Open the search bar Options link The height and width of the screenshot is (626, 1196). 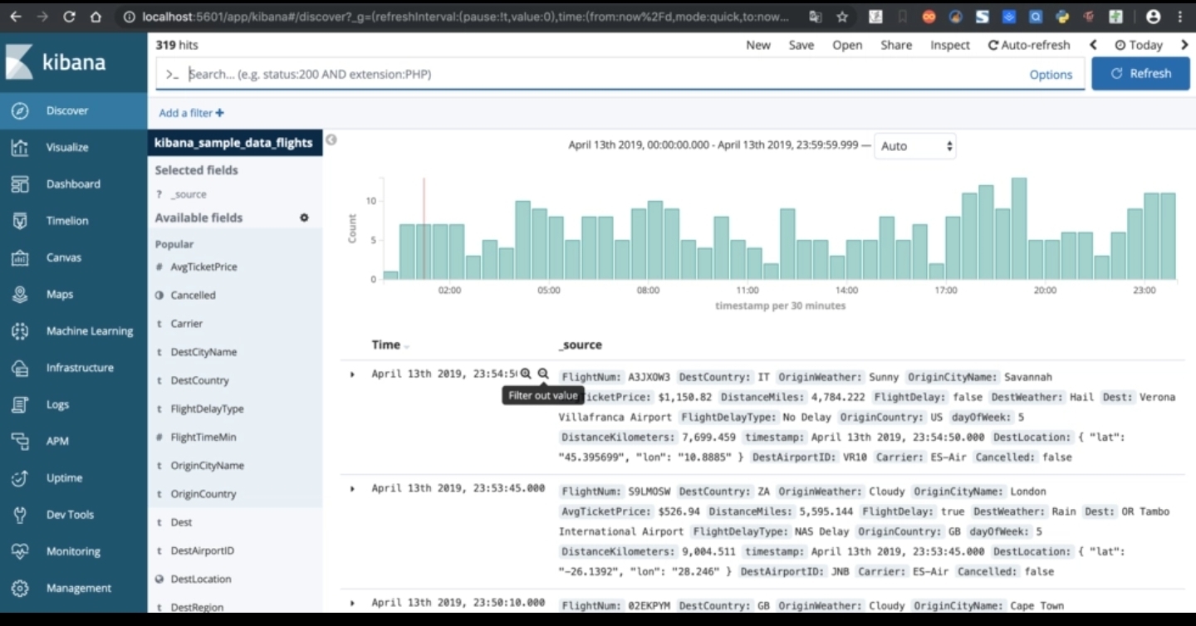click(1051, 75)
